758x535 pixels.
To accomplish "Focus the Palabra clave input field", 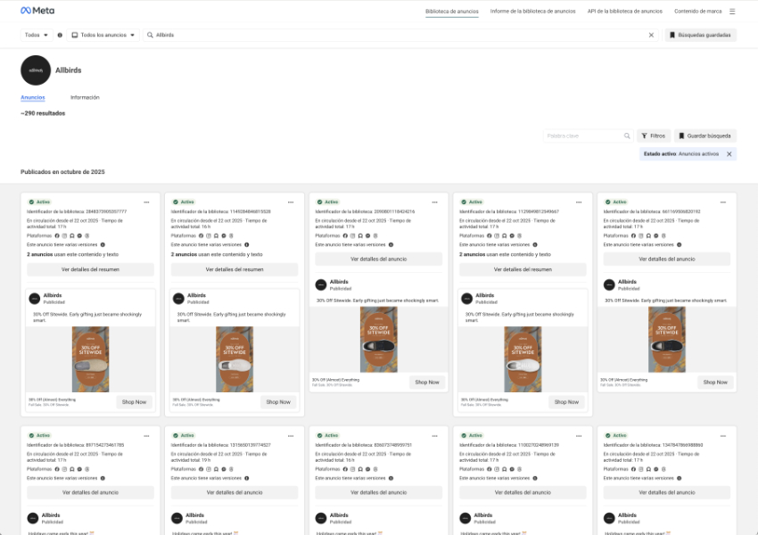I will [x=582, y=136].
